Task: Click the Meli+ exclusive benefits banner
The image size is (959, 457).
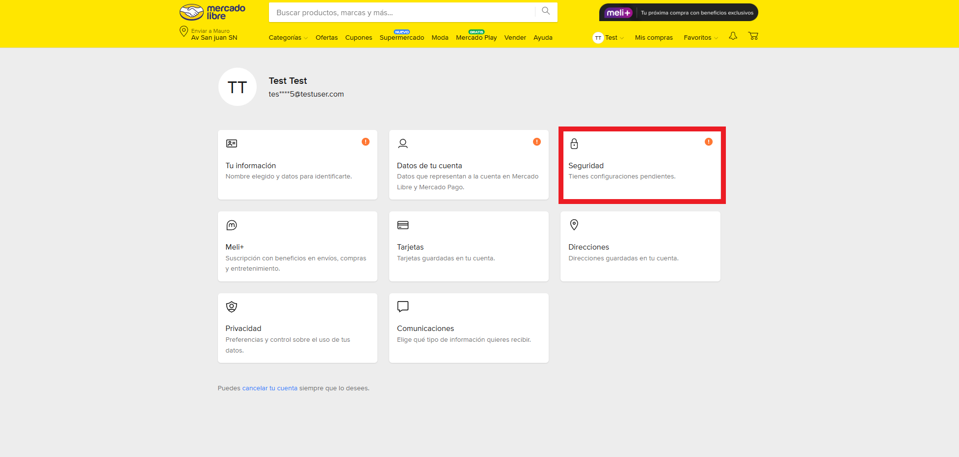Action: [x=678, y=13]
